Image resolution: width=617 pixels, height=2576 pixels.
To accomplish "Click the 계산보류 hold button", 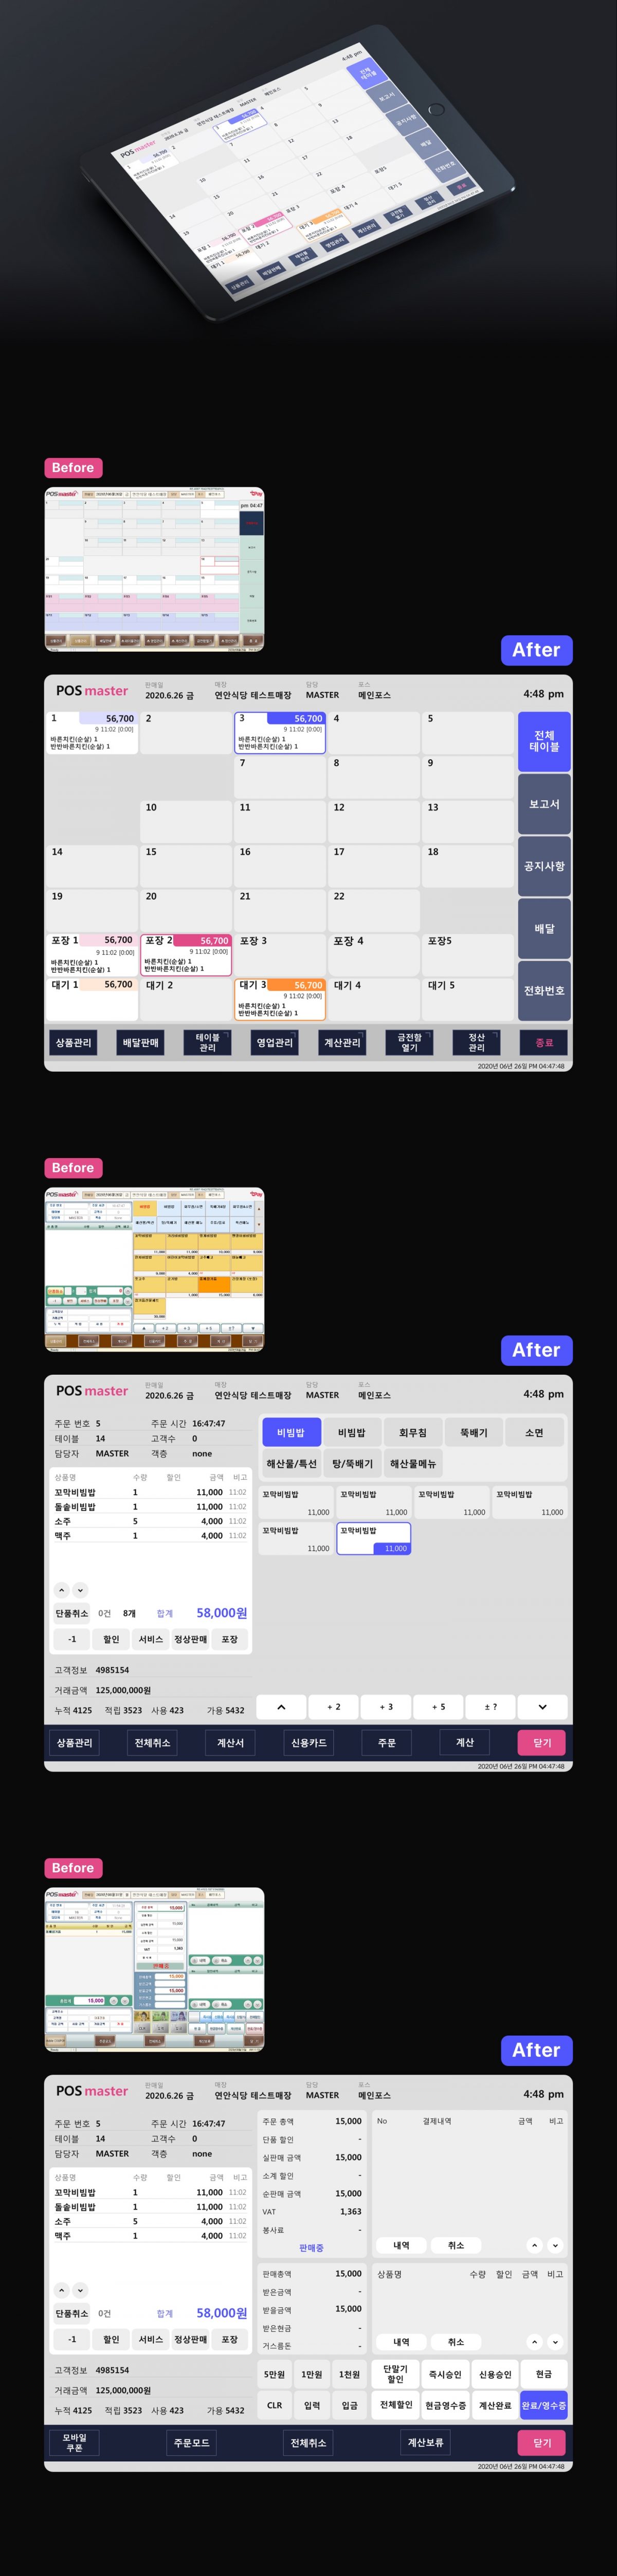I will point(425,2443).
